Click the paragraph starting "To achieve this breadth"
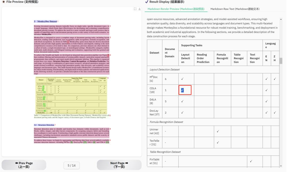 [x=72, y=64]
